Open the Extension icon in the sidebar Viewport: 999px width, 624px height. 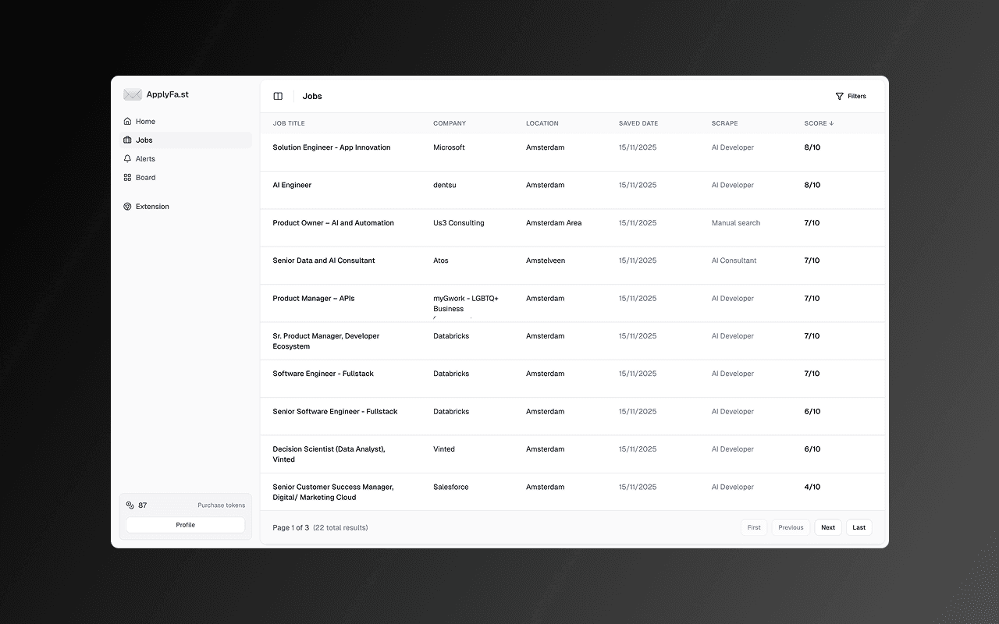[127, 206]
